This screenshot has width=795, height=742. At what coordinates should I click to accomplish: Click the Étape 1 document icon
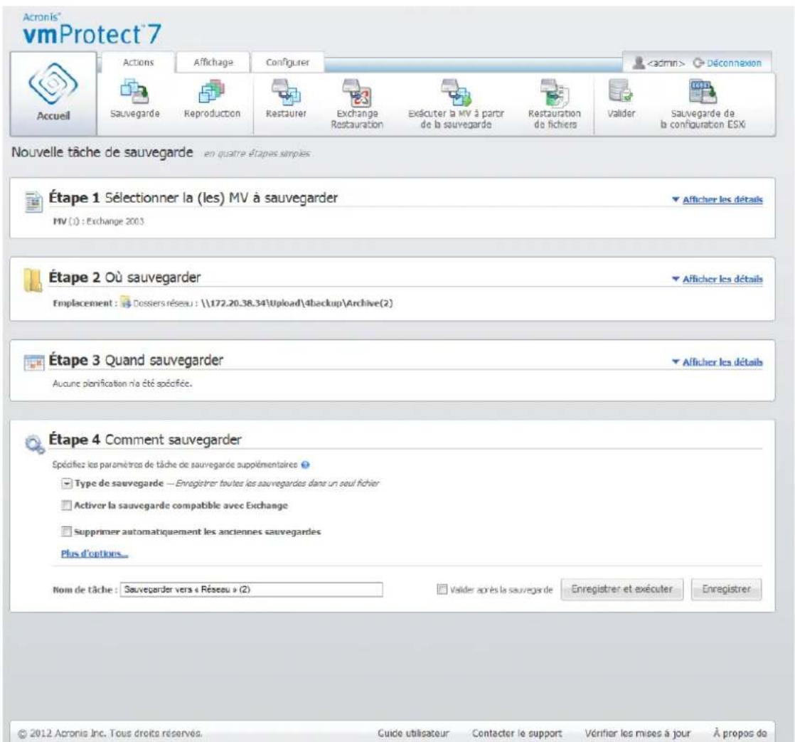(x=34, y=201)
